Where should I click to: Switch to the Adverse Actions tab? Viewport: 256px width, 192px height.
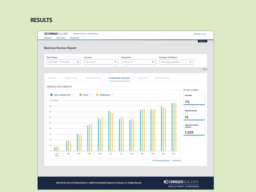pyautogui.click(x=162, y=78)
